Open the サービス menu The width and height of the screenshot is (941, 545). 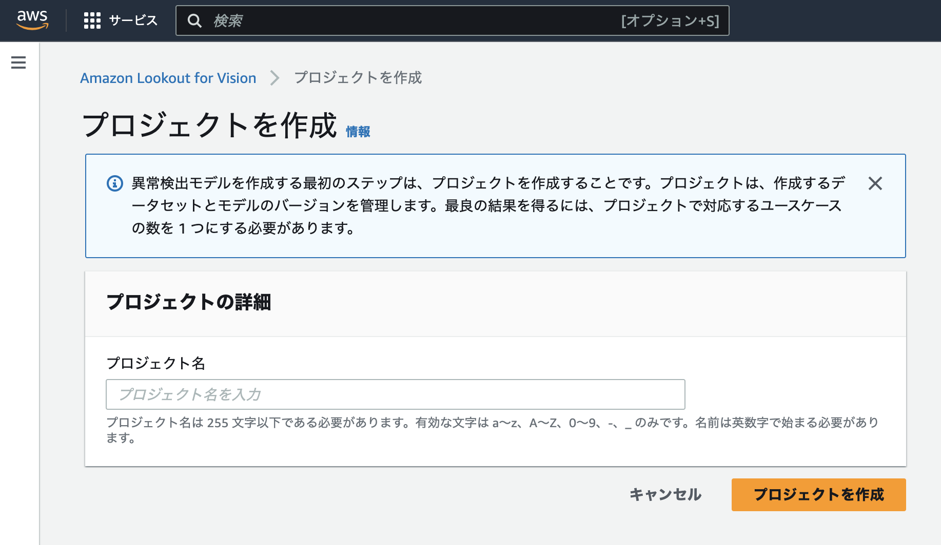[x=133, y=20]
